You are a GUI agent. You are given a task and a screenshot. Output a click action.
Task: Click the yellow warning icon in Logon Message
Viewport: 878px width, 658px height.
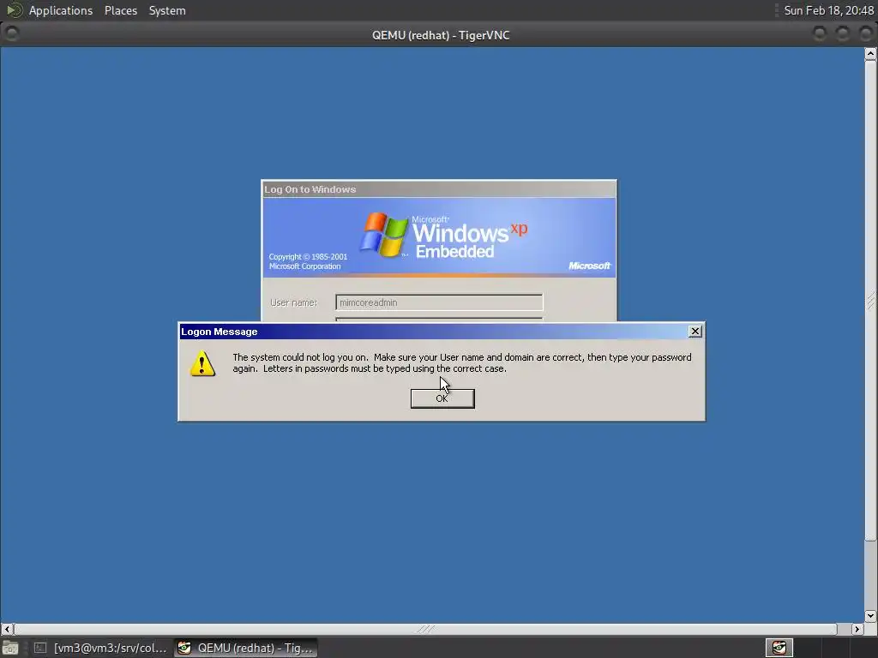(x=202, y=363)
